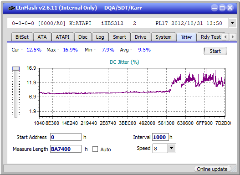Switch to the Drive tab
This screenshot has width=240, height=175.
click(x=141, y=37)
